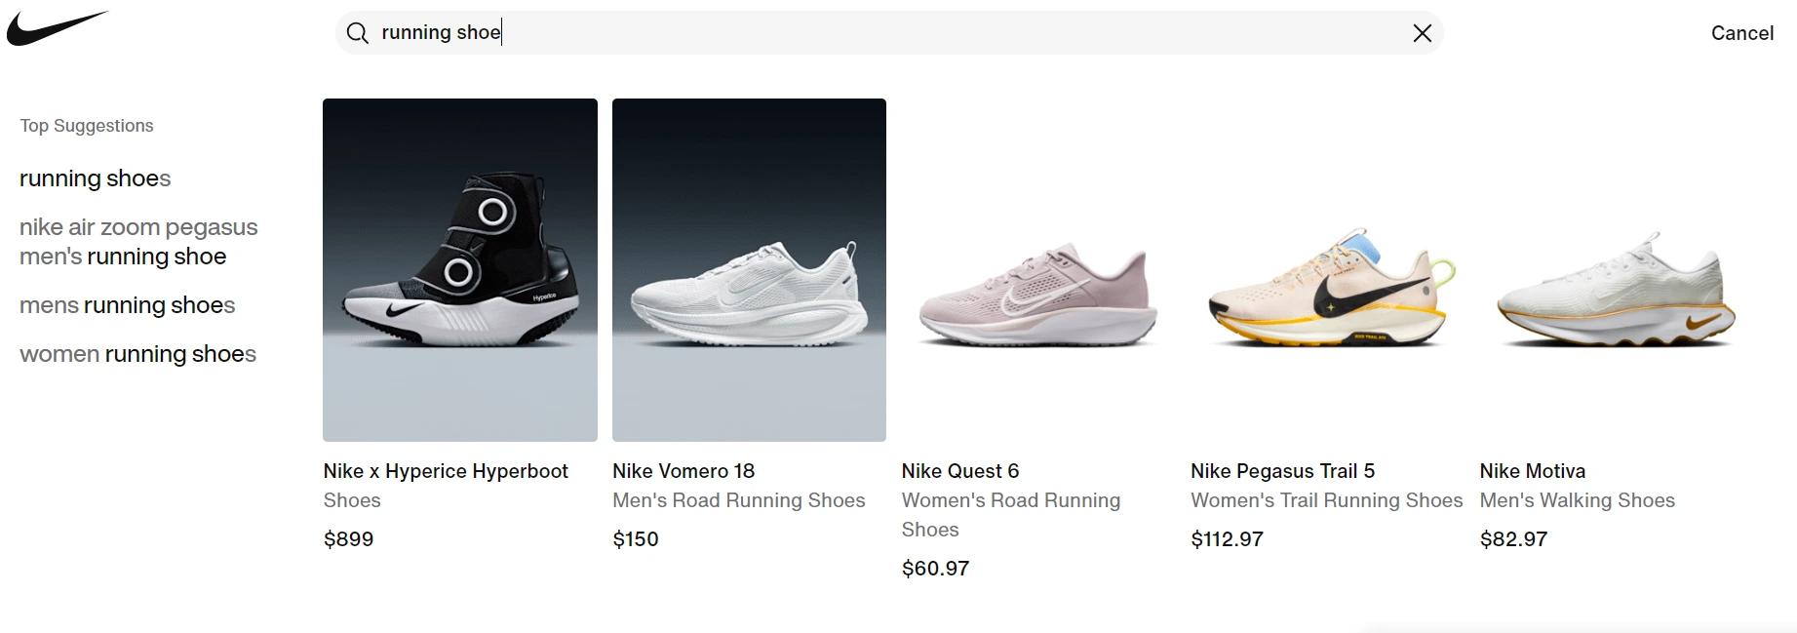Viewport: 1797px width, 633px height.
Task: Click the Nike swoosh logo
Action: click(x=56, y=26)
